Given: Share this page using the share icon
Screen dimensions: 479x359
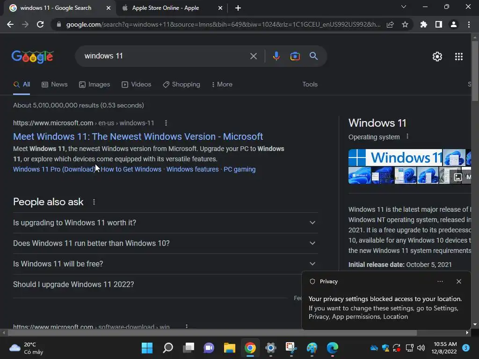Looking at the screenshot, I should [390, 24].
